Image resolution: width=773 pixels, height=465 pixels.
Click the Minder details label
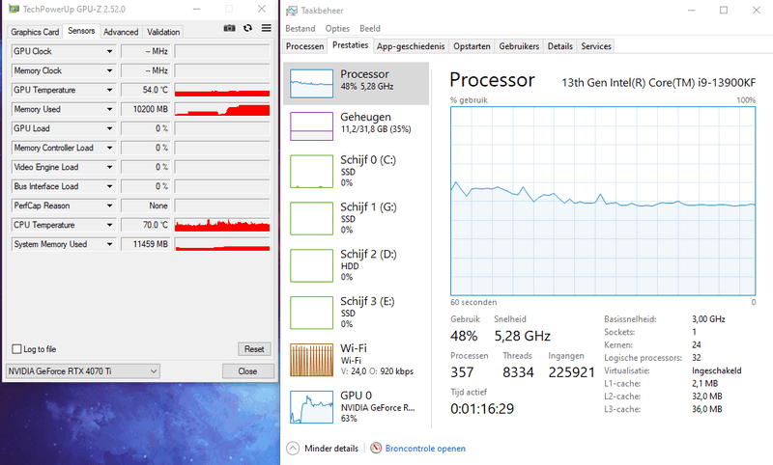coord(331,449)
